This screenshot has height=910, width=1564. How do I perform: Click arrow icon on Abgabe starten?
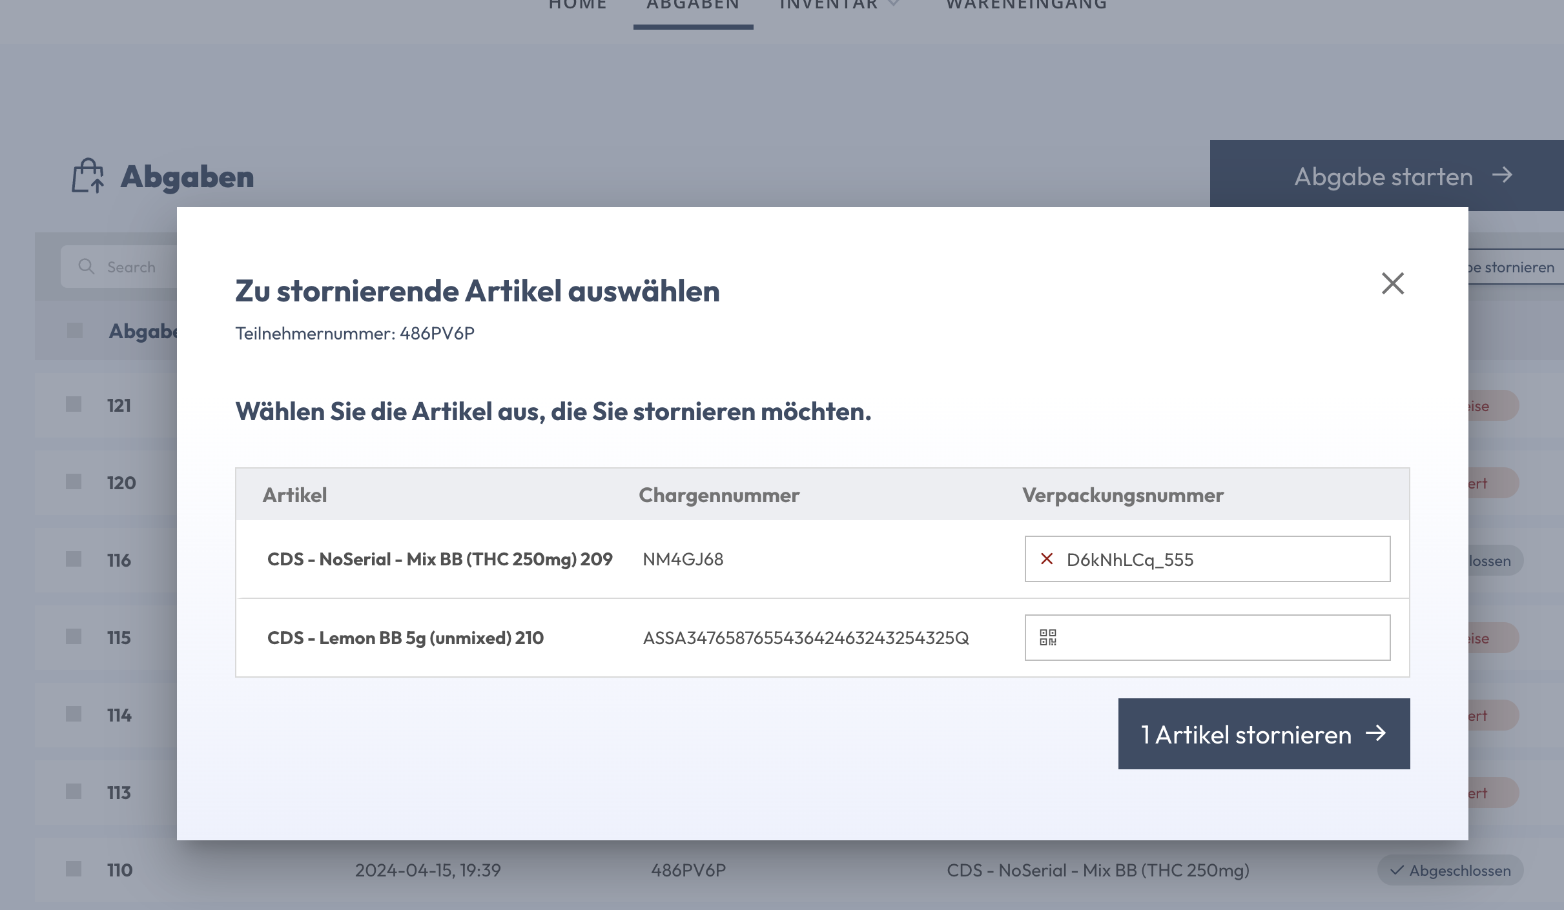click(x=1503, y=175)
